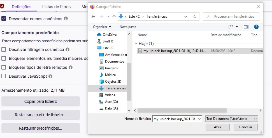Screen dimensions: 272x138
Task: Click the chevron after Este PC in path
Action: (143, 16)
